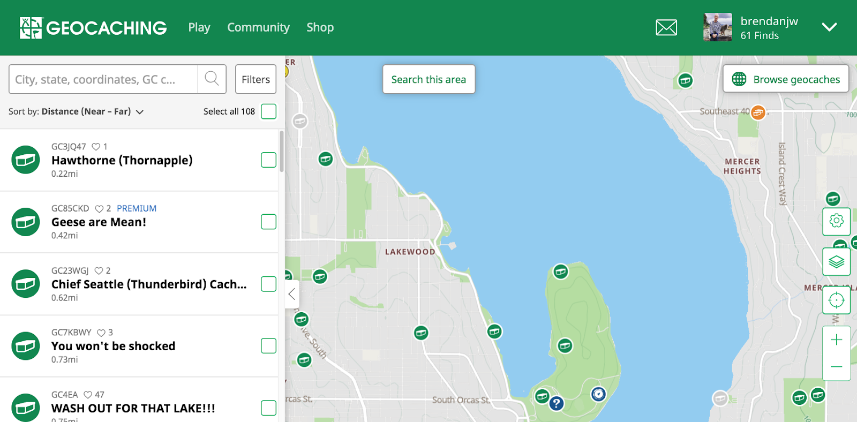Click the brendanjw profile avatar
The width and height of the screenshot is (857, 422).
(x=718, y=27)
